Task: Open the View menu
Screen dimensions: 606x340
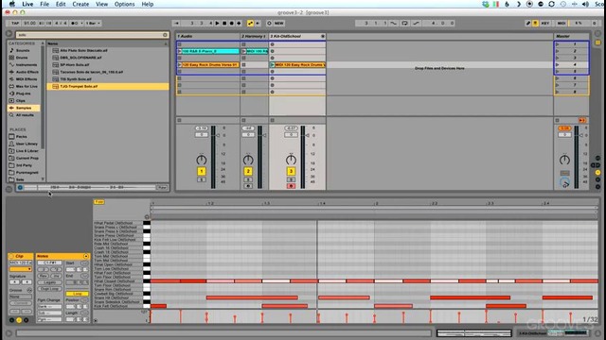Action: [101, 4]
